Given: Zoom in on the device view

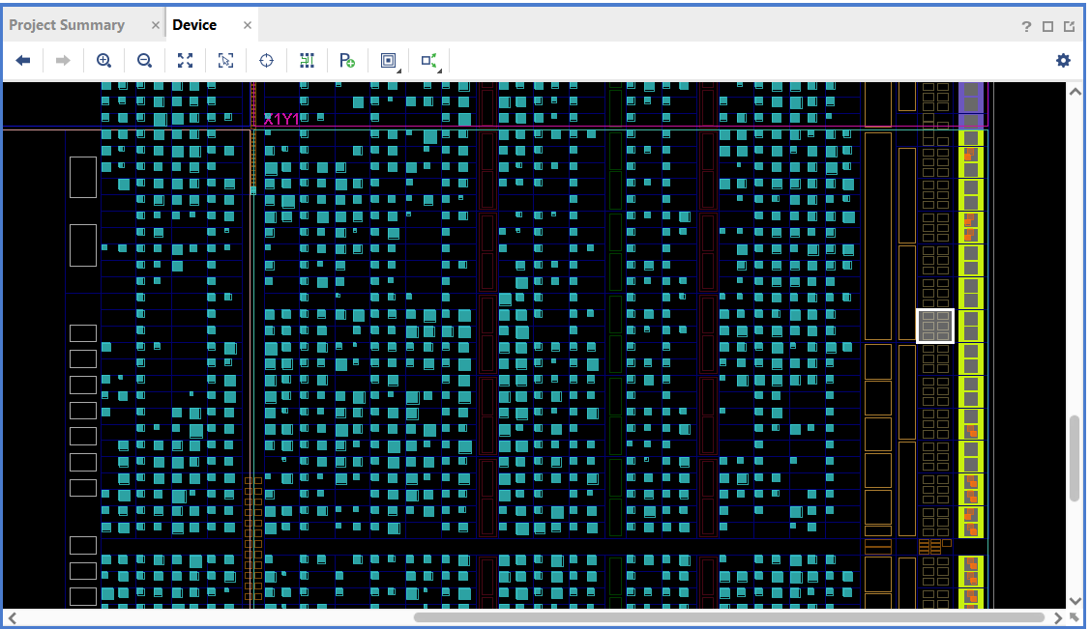Looking at the screenshot, I should (103, 61).
